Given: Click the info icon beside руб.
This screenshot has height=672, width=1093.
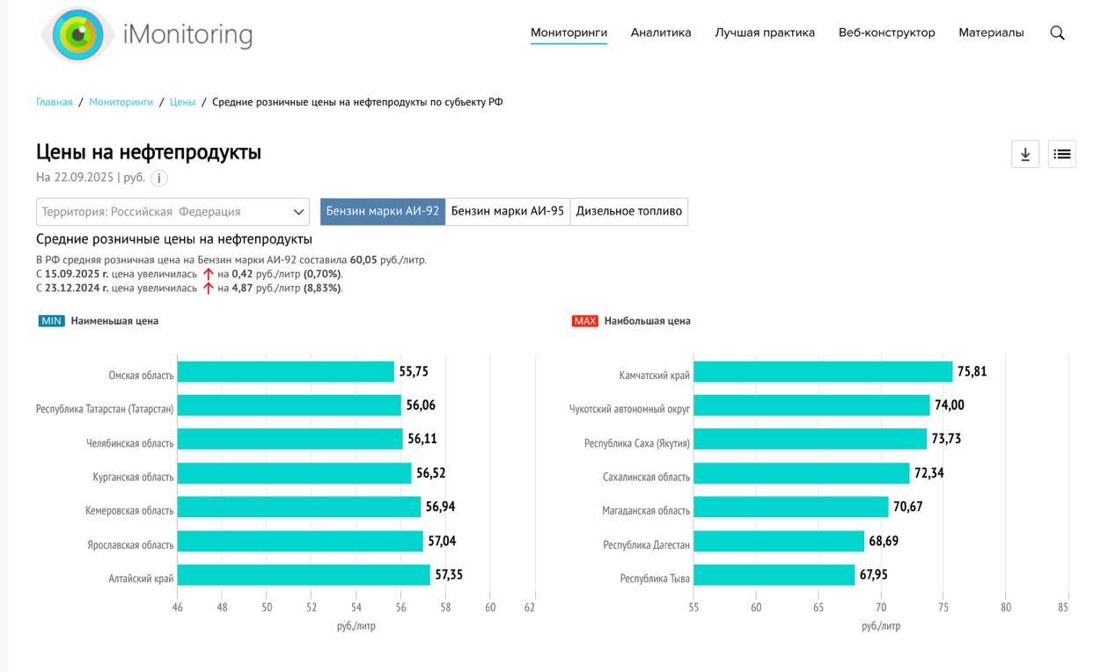Looking at the screenshot, I should (158, 179).
